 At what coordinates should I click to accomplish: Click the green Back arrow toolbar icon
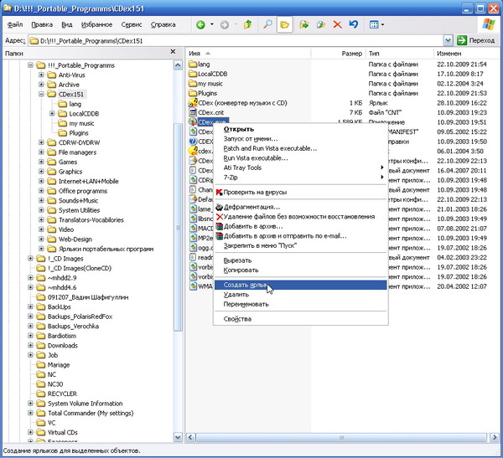pos(201,24)
